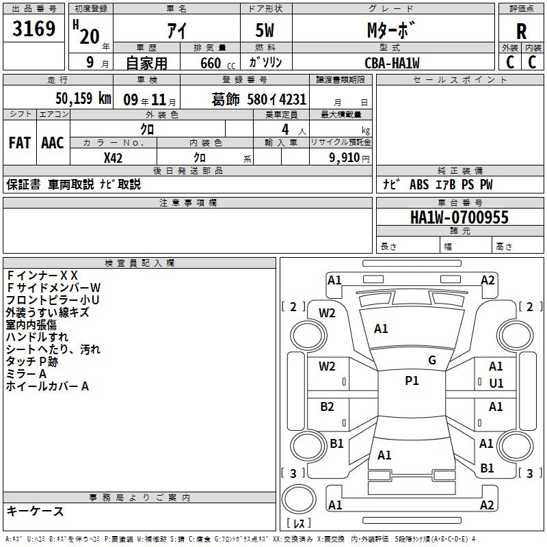547x547 pixels.
Task: Click the U1 dent mark on the diagram
Action: click(496, 383)
